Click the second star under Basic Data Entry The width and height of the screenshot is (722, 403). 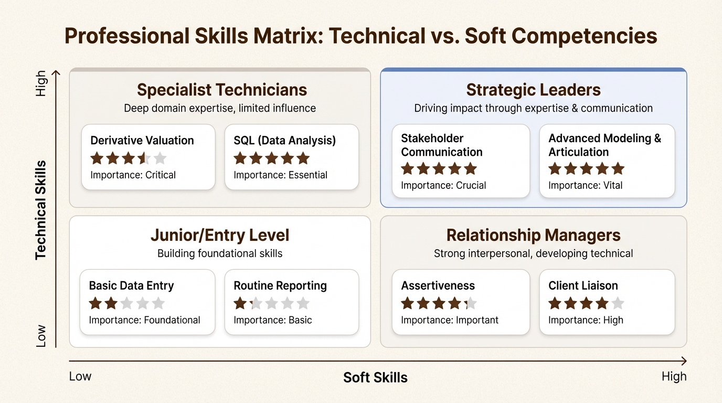coord(111,303)
